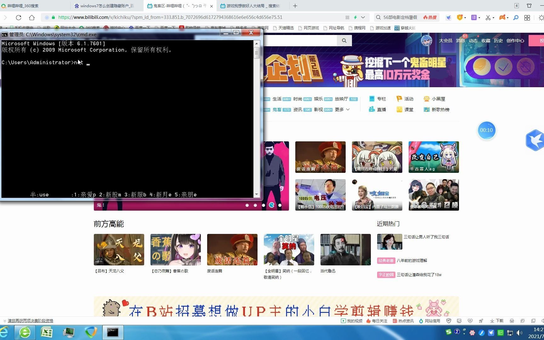The height and width of the screenshot is (340, 544).
Task: Click the 00:10 countdown timer circle
Action: pyautogui.click(x=486, y=130)
